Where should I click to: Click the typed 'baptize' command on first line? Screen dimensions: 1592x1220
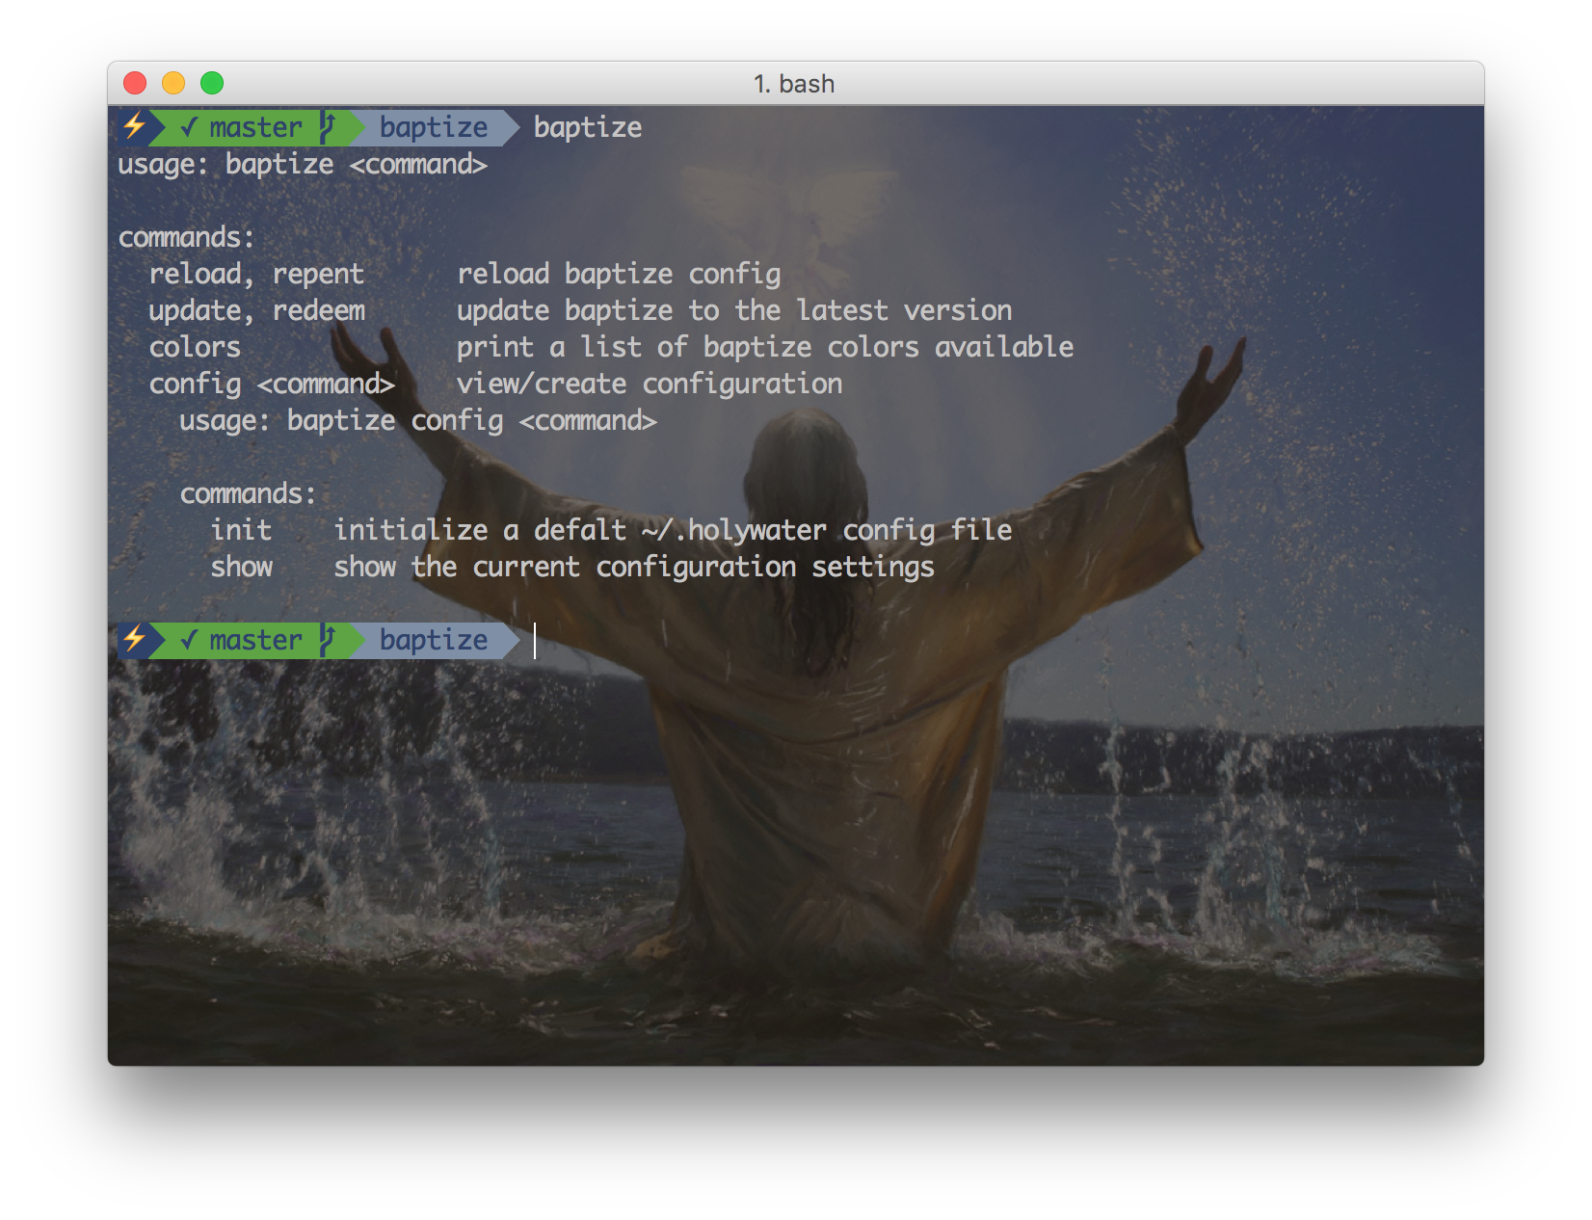point(588,127)
